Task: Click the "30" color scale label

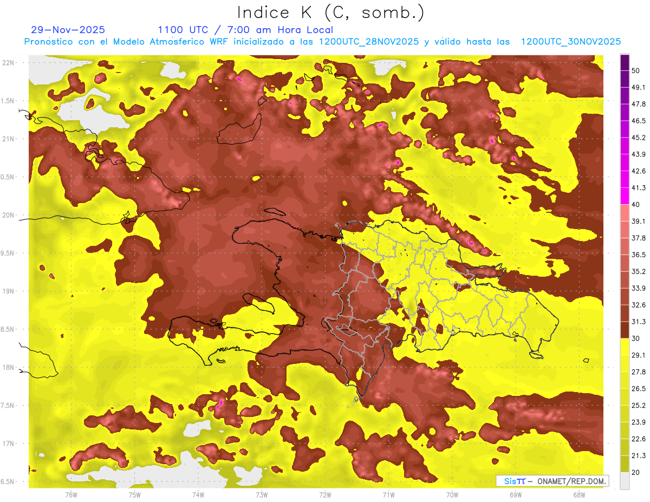Action: click(x=636, y=338)
